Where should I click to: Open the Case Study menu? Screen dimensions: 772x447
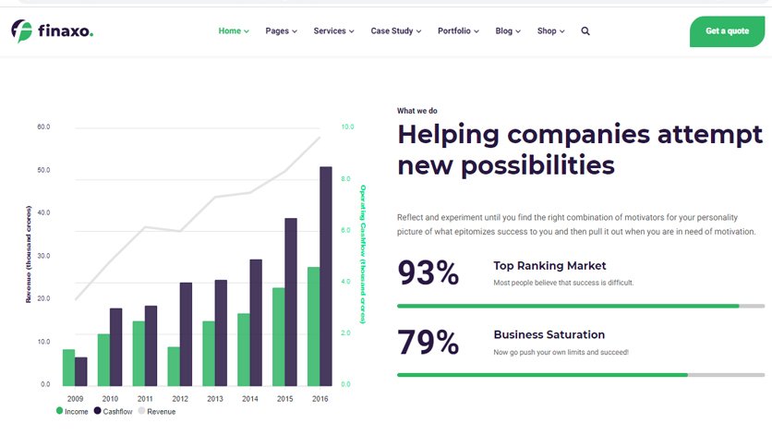[396, 31]
